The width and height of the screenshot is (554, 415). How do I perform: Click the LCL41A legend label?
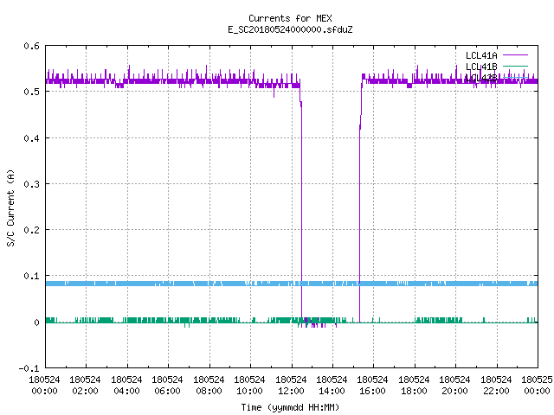coord(481,55)
